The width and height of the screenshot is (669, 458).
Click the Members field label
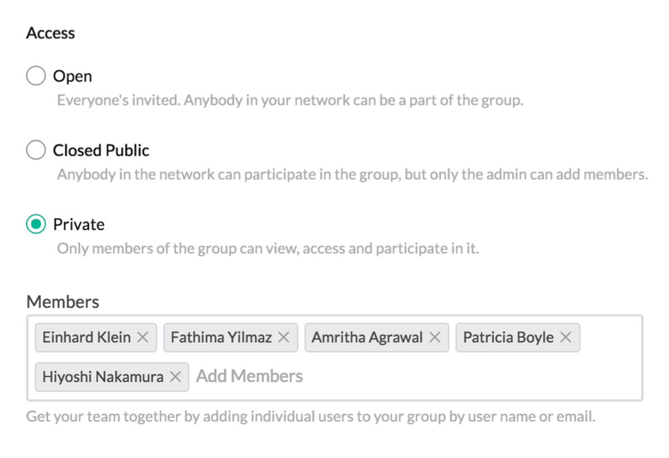pyautogui.click(x=62, y=302)
